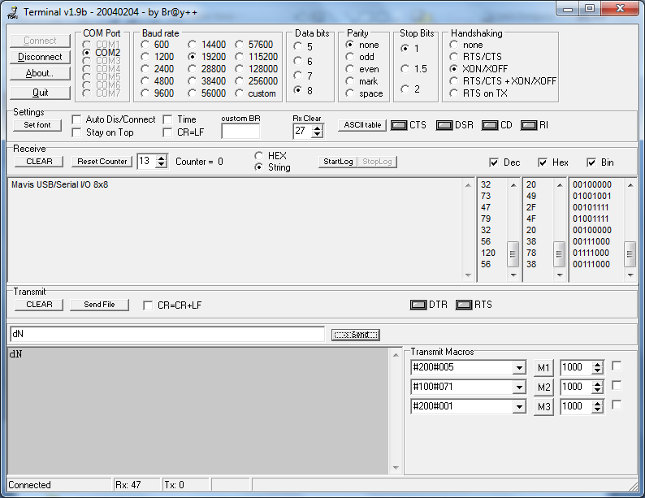Toggle the RTS line button
The image size is (645, 498).
tap(464, 305)
